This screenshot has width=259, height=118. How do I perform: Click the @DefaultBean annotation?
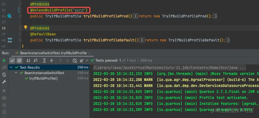43,34
